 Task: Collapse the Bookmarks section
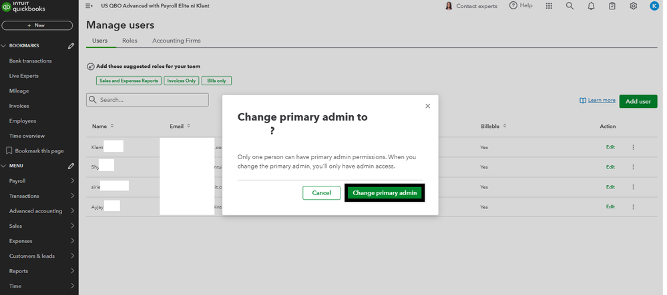[4, 46]
